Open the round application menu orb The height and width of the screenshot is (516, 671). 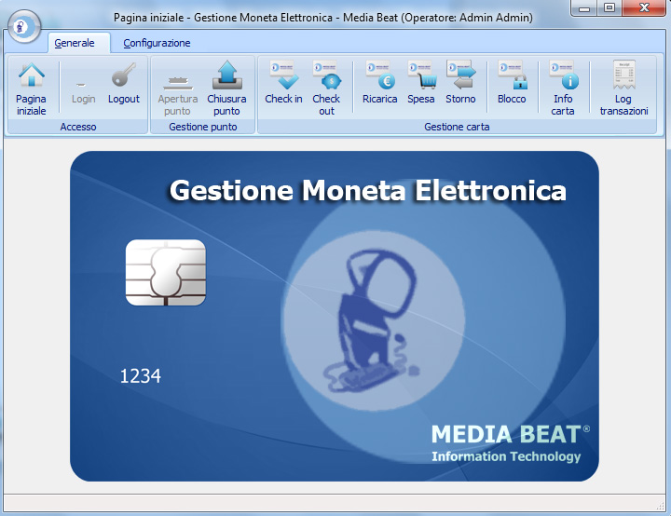(24, 26)
